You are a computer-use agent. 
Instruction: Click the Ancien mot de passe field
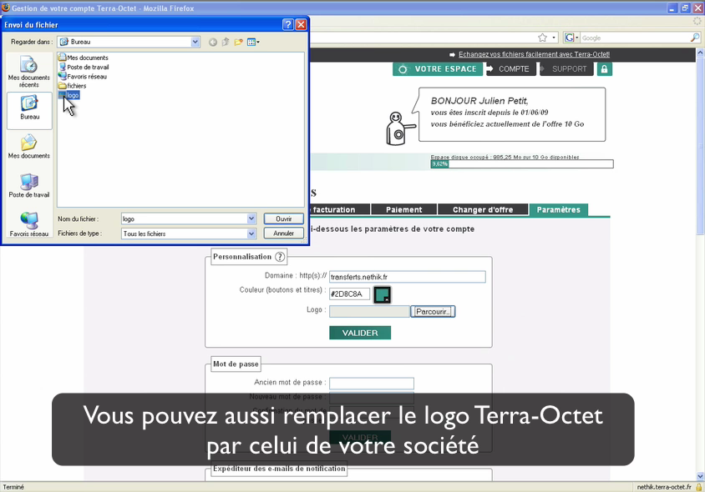point(372,383)
